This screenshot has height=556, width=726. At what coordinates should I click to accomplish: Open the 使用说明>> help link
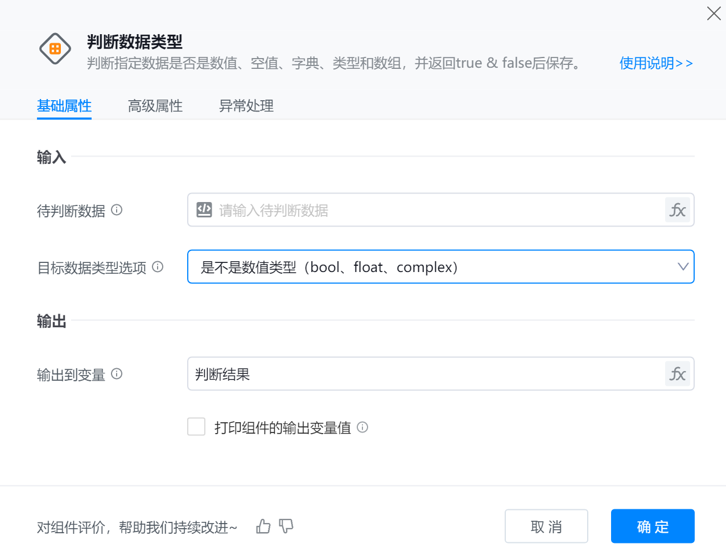(656, 63)
